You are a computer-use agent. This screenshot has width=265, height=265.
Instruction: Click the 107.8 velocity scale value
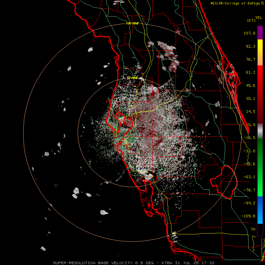point(249,33)
